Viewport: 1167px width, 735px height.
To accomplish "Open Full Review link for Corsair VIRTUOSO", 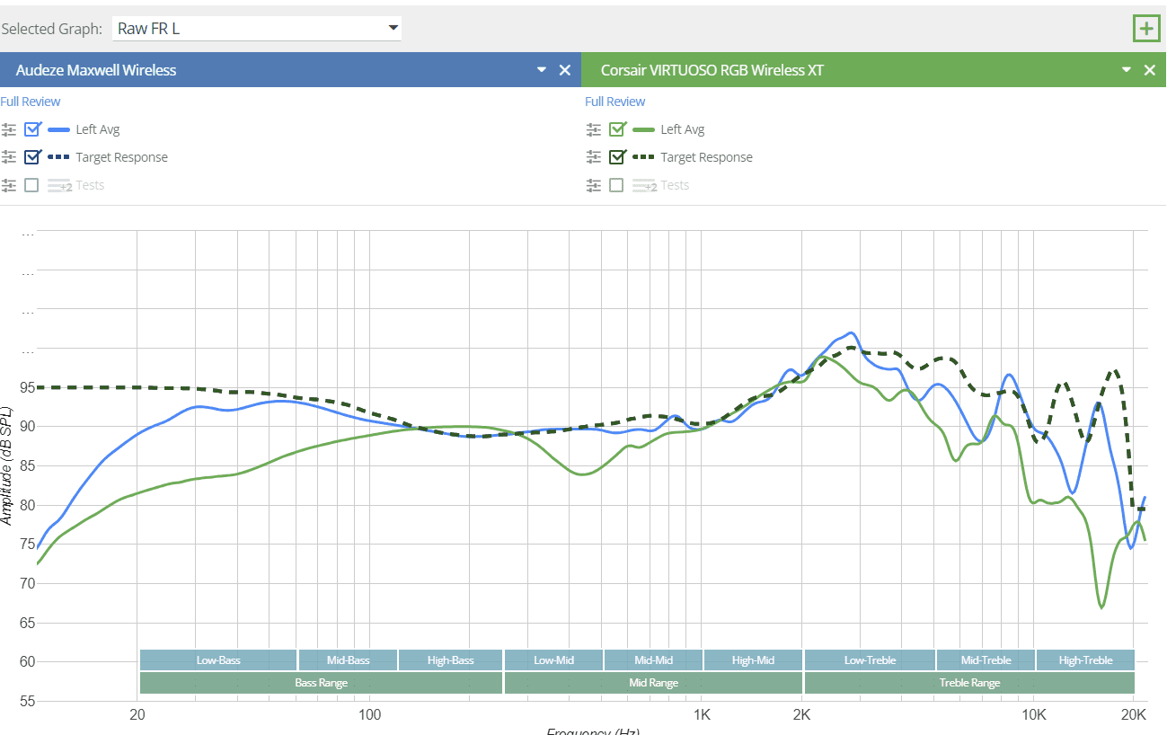I will point(615,102).
